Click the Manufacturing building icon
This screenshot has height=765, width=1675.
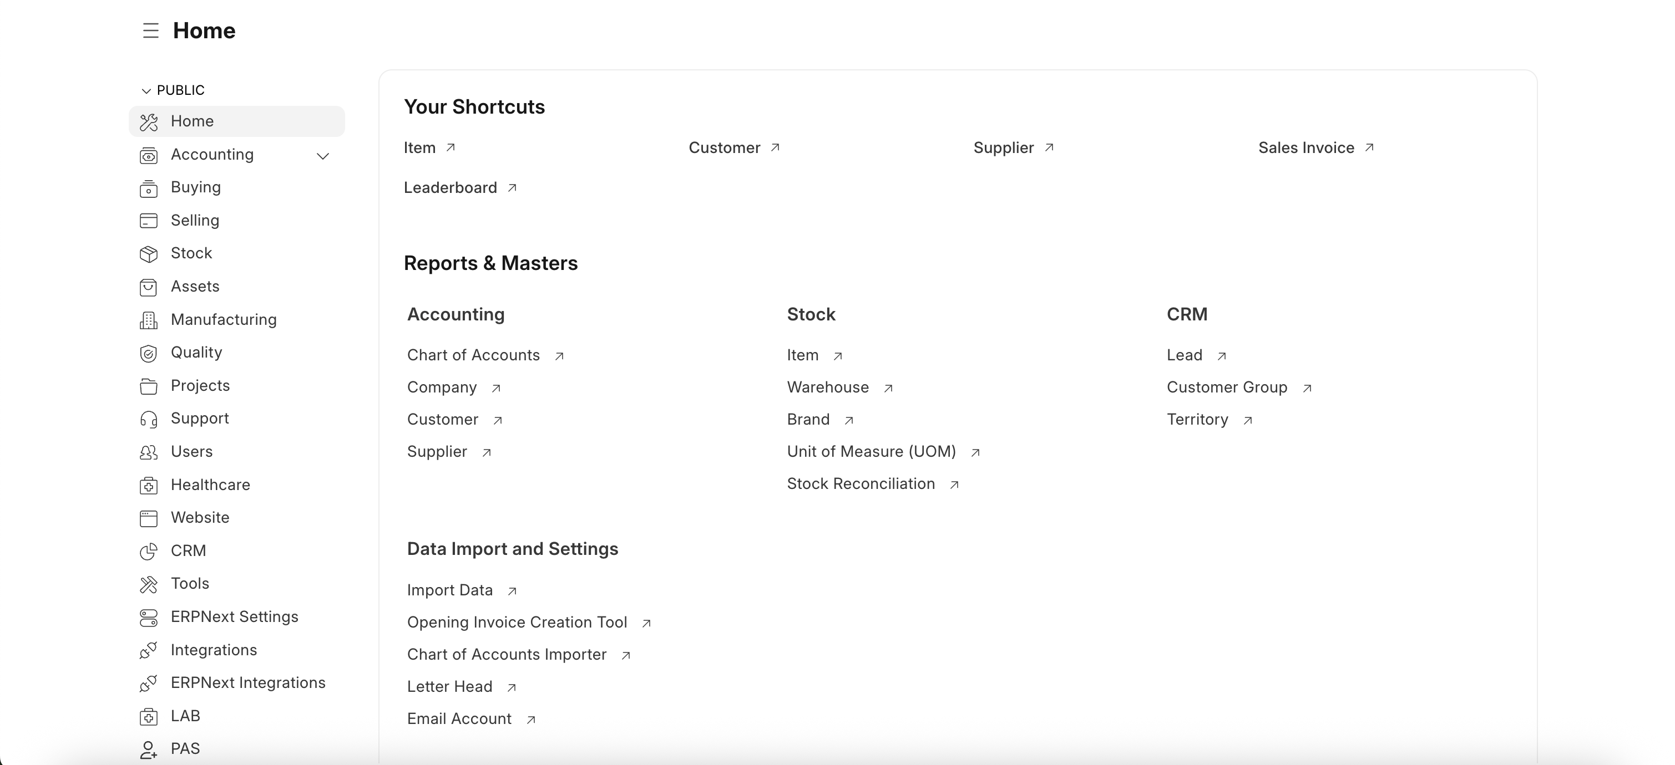149,320
